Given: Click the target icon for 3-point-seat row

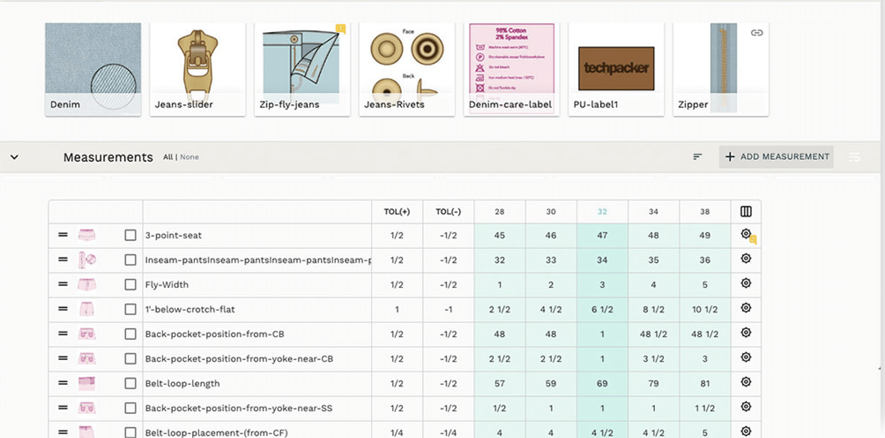Looking at the screenshot, I should [x=746, y=234].
